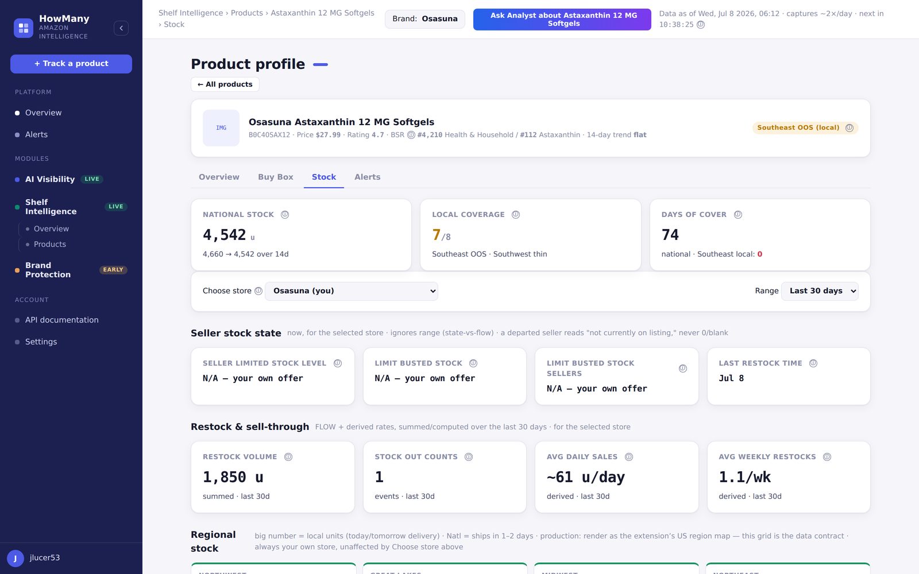This screenshot has width=919, height=574.
Task: Open Settings in the sidebar
Action: pyautogui.click(x=71, y=342)
